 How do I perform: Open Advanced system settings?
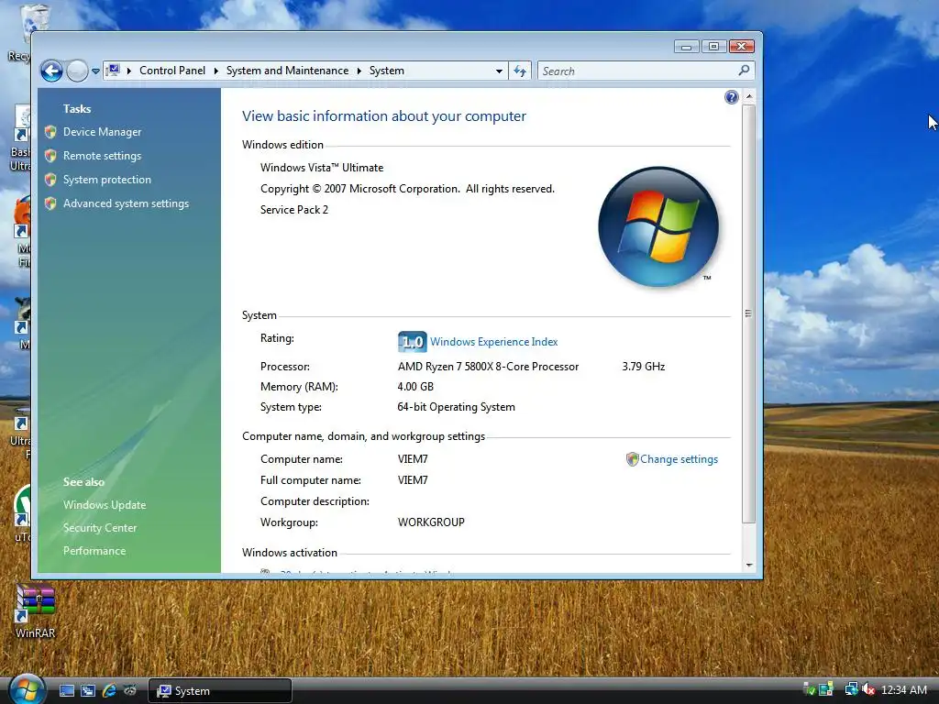point(127,203)
